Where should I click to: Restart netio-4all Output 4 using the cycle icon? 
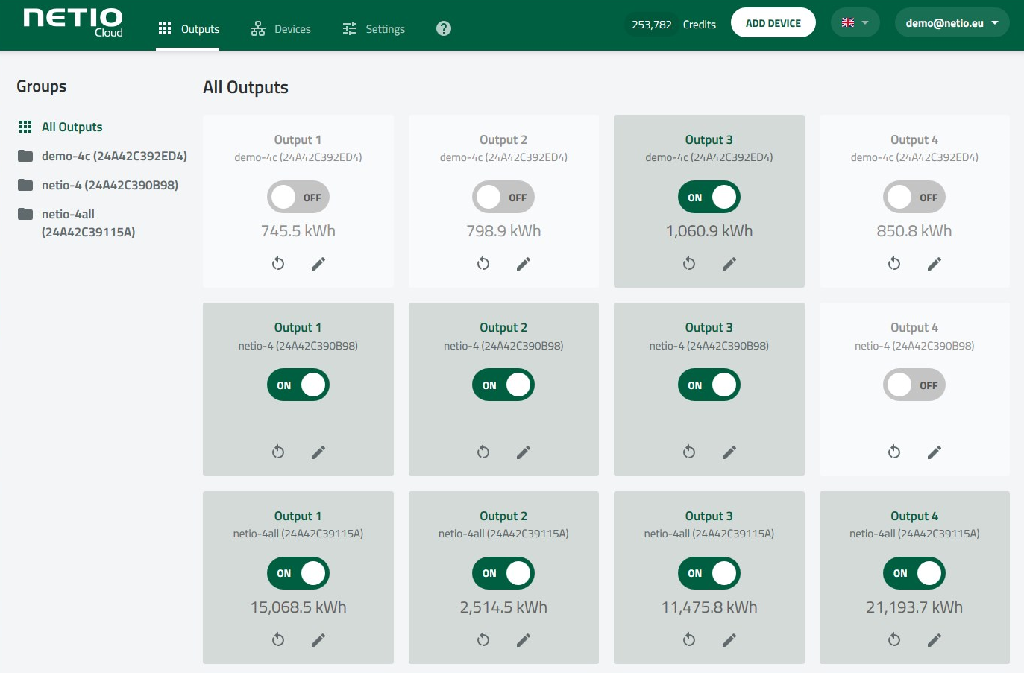(894, 639)
